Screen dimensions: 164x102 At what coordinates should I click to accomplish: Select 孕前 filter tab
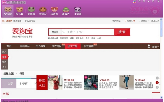[x=24, y=84]
